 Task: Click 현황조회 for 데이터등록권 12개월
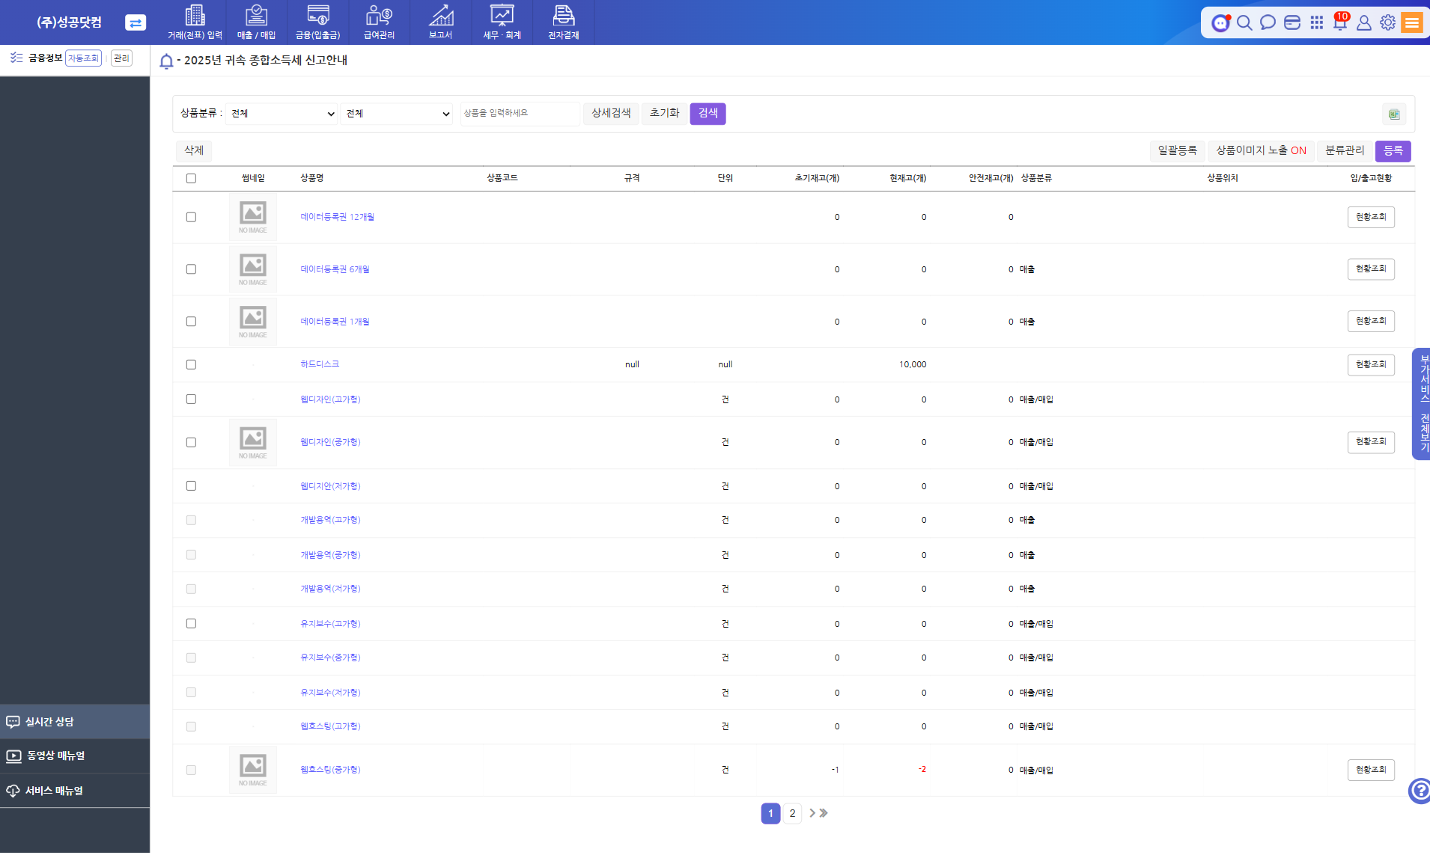[1371, 217]
